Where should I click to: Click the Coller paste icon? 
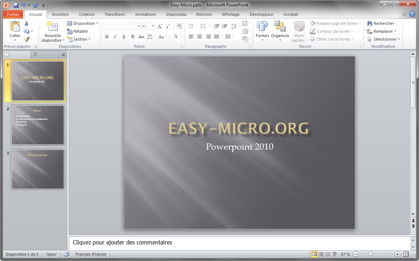click(15, 27)
